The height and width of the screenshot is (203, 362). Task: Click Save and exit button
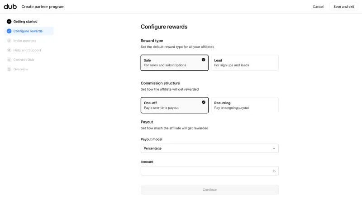pos(343,7)
